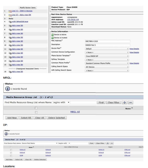
Task: Click the speed dial icon in button row 16
Action: 10,72
